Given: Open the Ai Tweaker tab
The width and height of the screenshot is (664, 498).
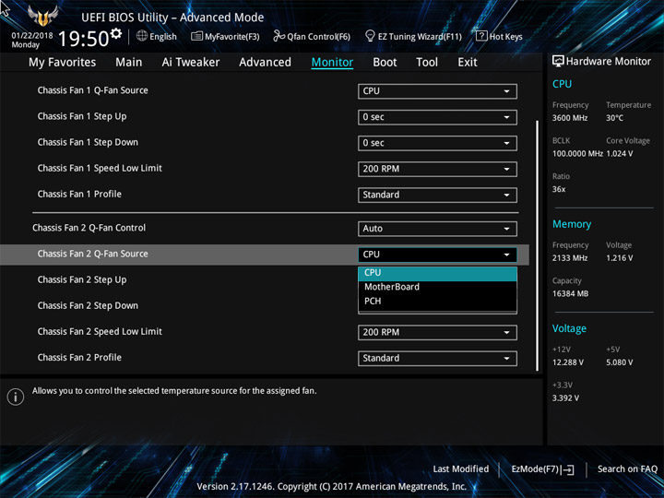Looking at the screenshot, I should coord(191,63).
